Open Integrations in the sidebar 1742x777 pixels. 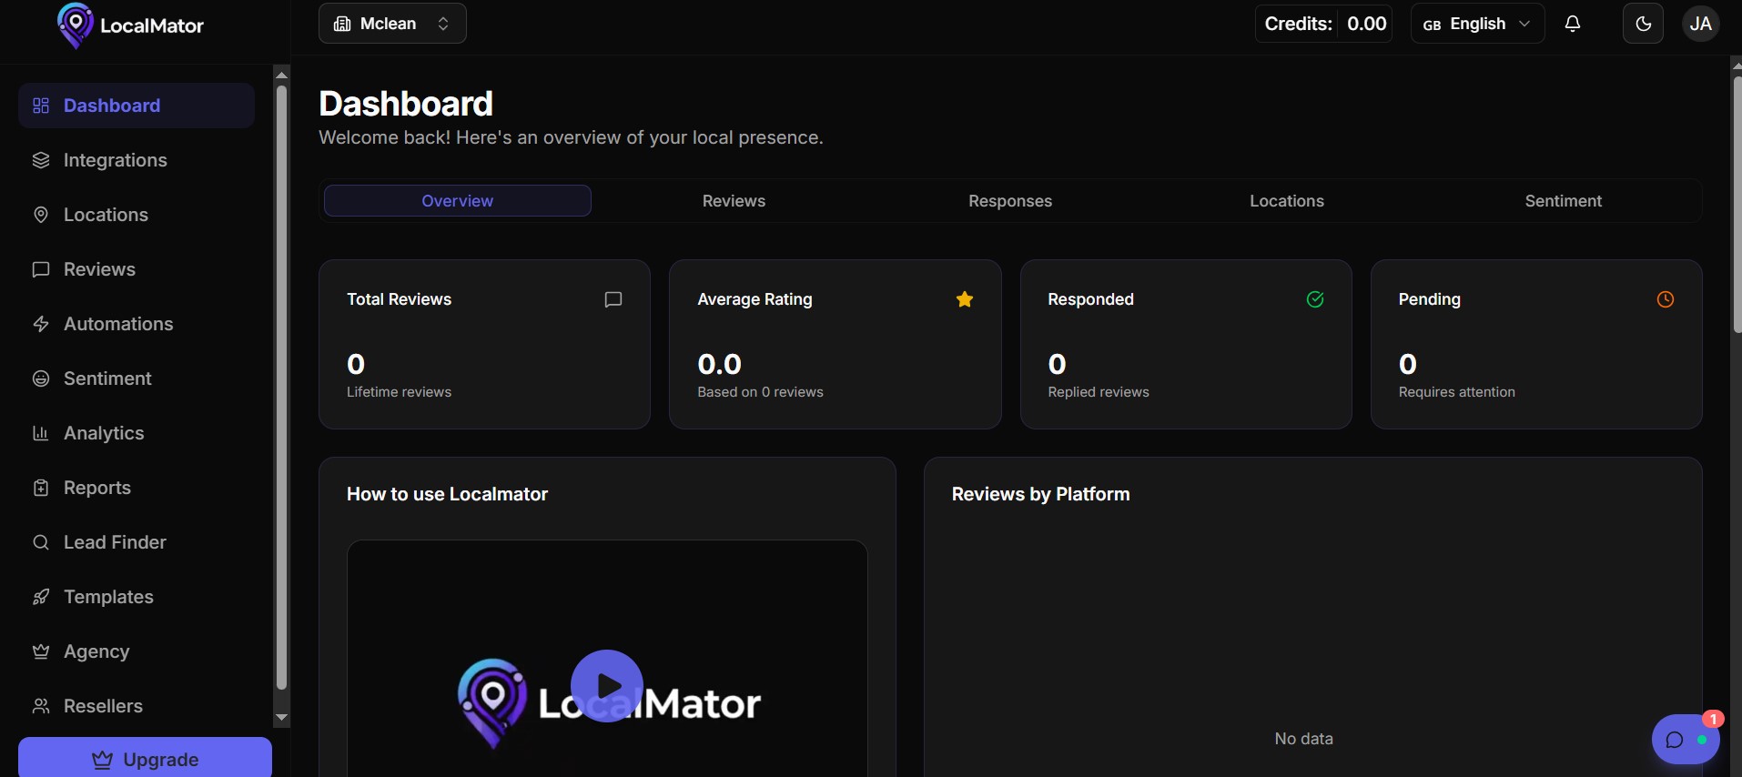[x=137, y=160]
